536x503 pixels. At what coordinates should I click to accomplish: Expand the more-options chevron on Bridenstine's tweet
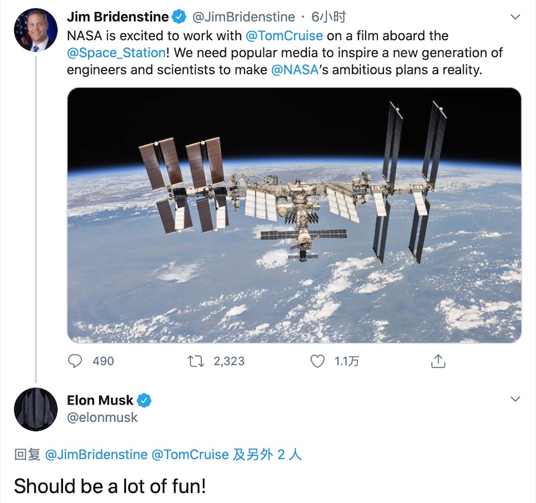[x=515, y=16]
